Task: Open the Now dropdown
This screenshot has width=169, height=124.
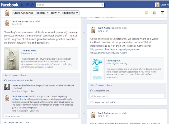Action: (55, 13)
